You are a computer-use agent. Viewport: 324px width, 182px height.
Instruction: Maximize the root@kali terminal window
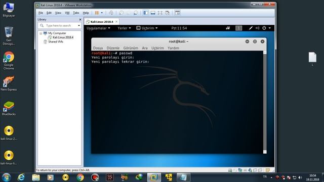(255, 41)
